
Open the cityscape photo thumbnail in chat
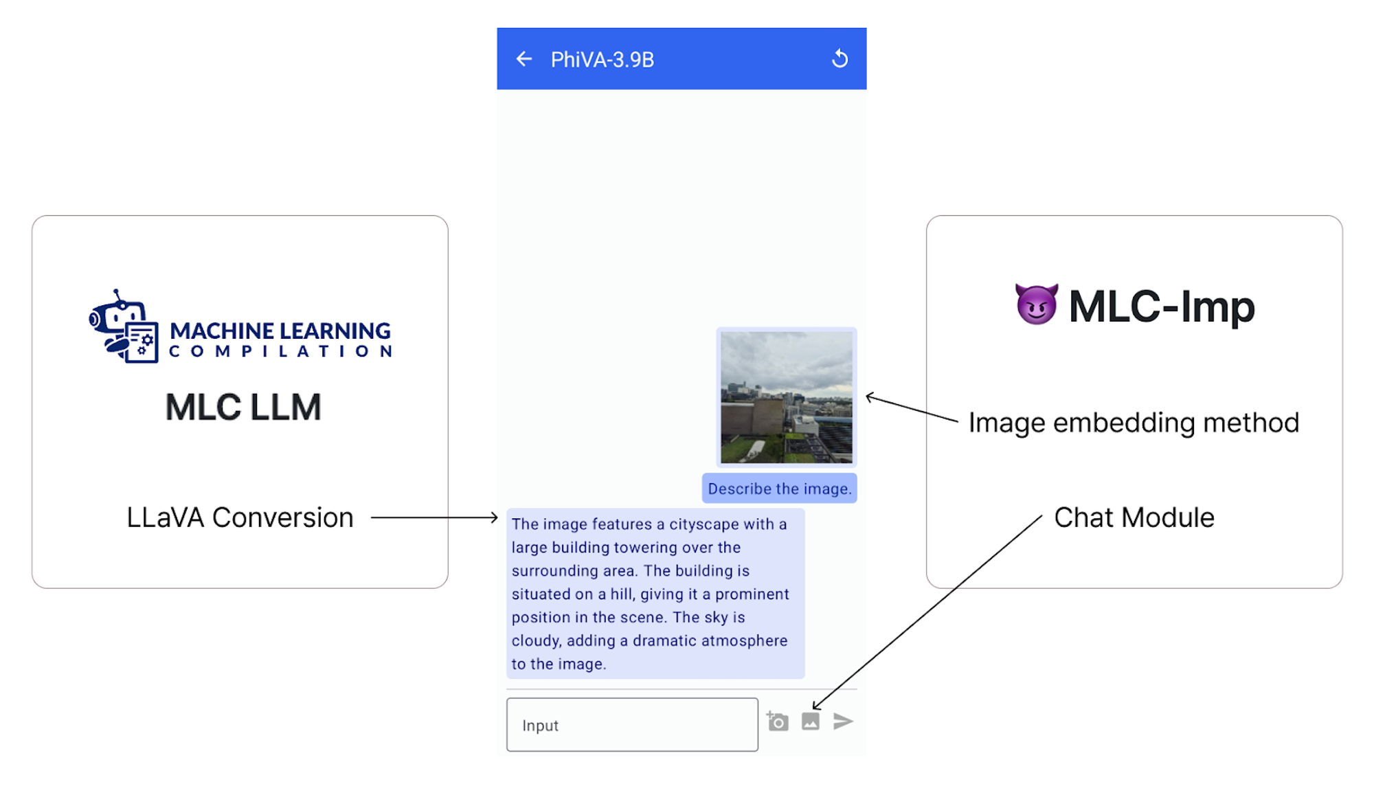click(787, 397)
